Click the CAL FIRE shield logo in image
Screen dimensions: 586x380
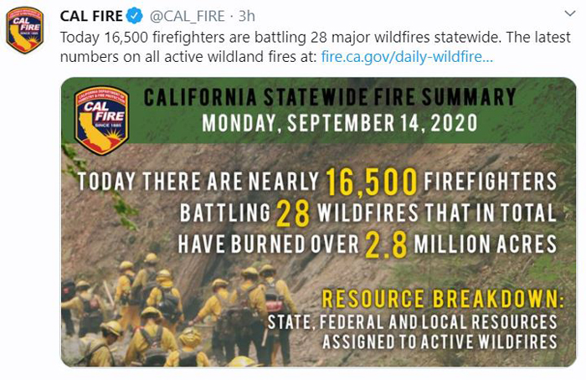101,121
